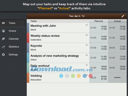Click the Education category label

pyautogui.click(x=36, y=80)
